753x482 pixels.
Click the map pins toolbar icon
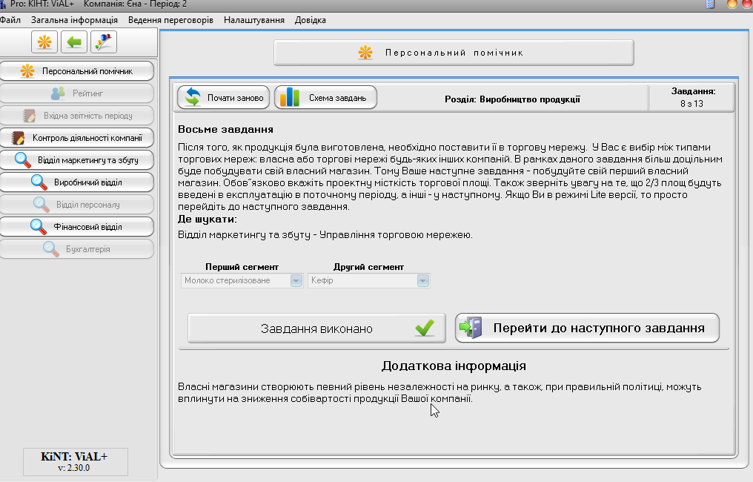tap(103, 42)
